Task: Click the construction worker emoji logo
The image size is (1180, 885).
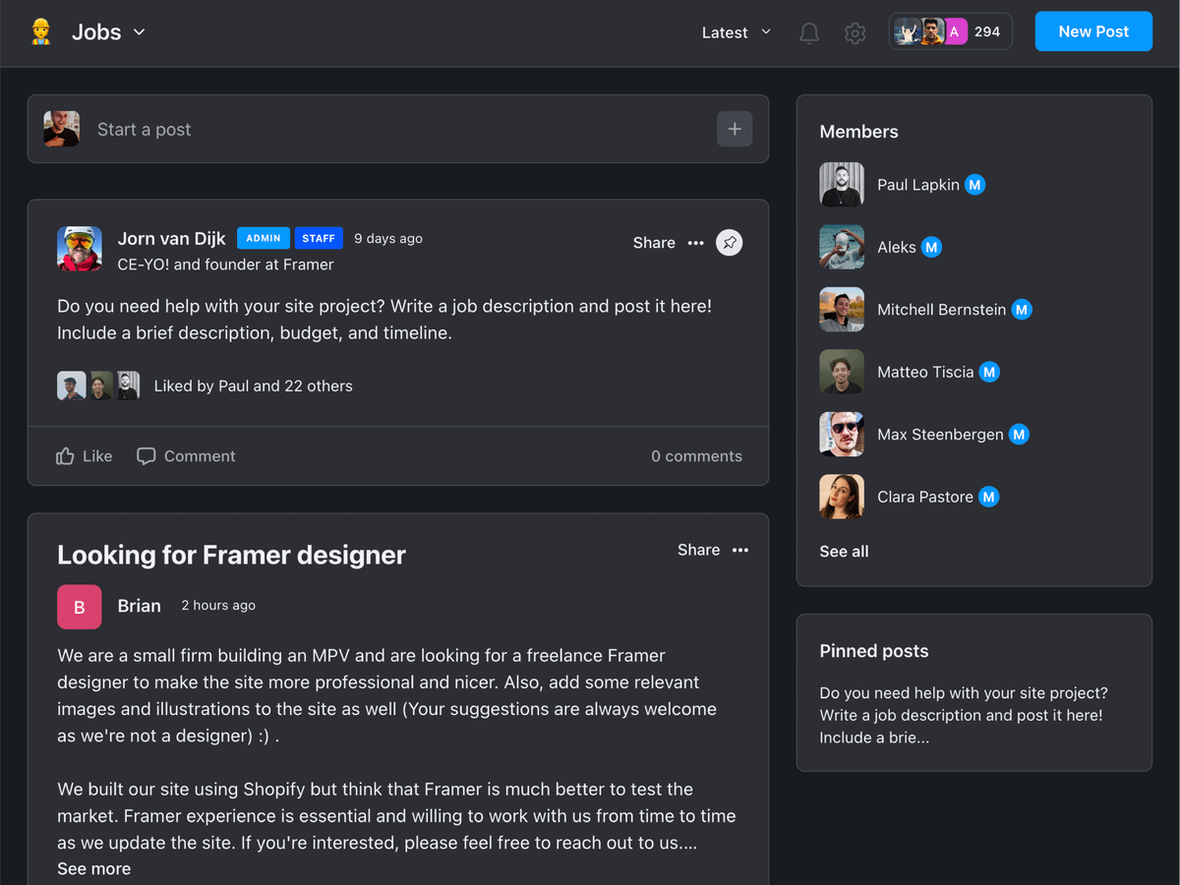Action: click(40, 31)
